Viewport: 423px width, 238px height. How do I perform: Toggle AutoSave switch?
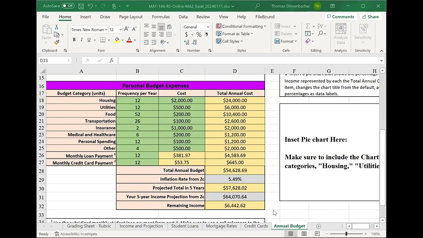(x=68, y=6)
